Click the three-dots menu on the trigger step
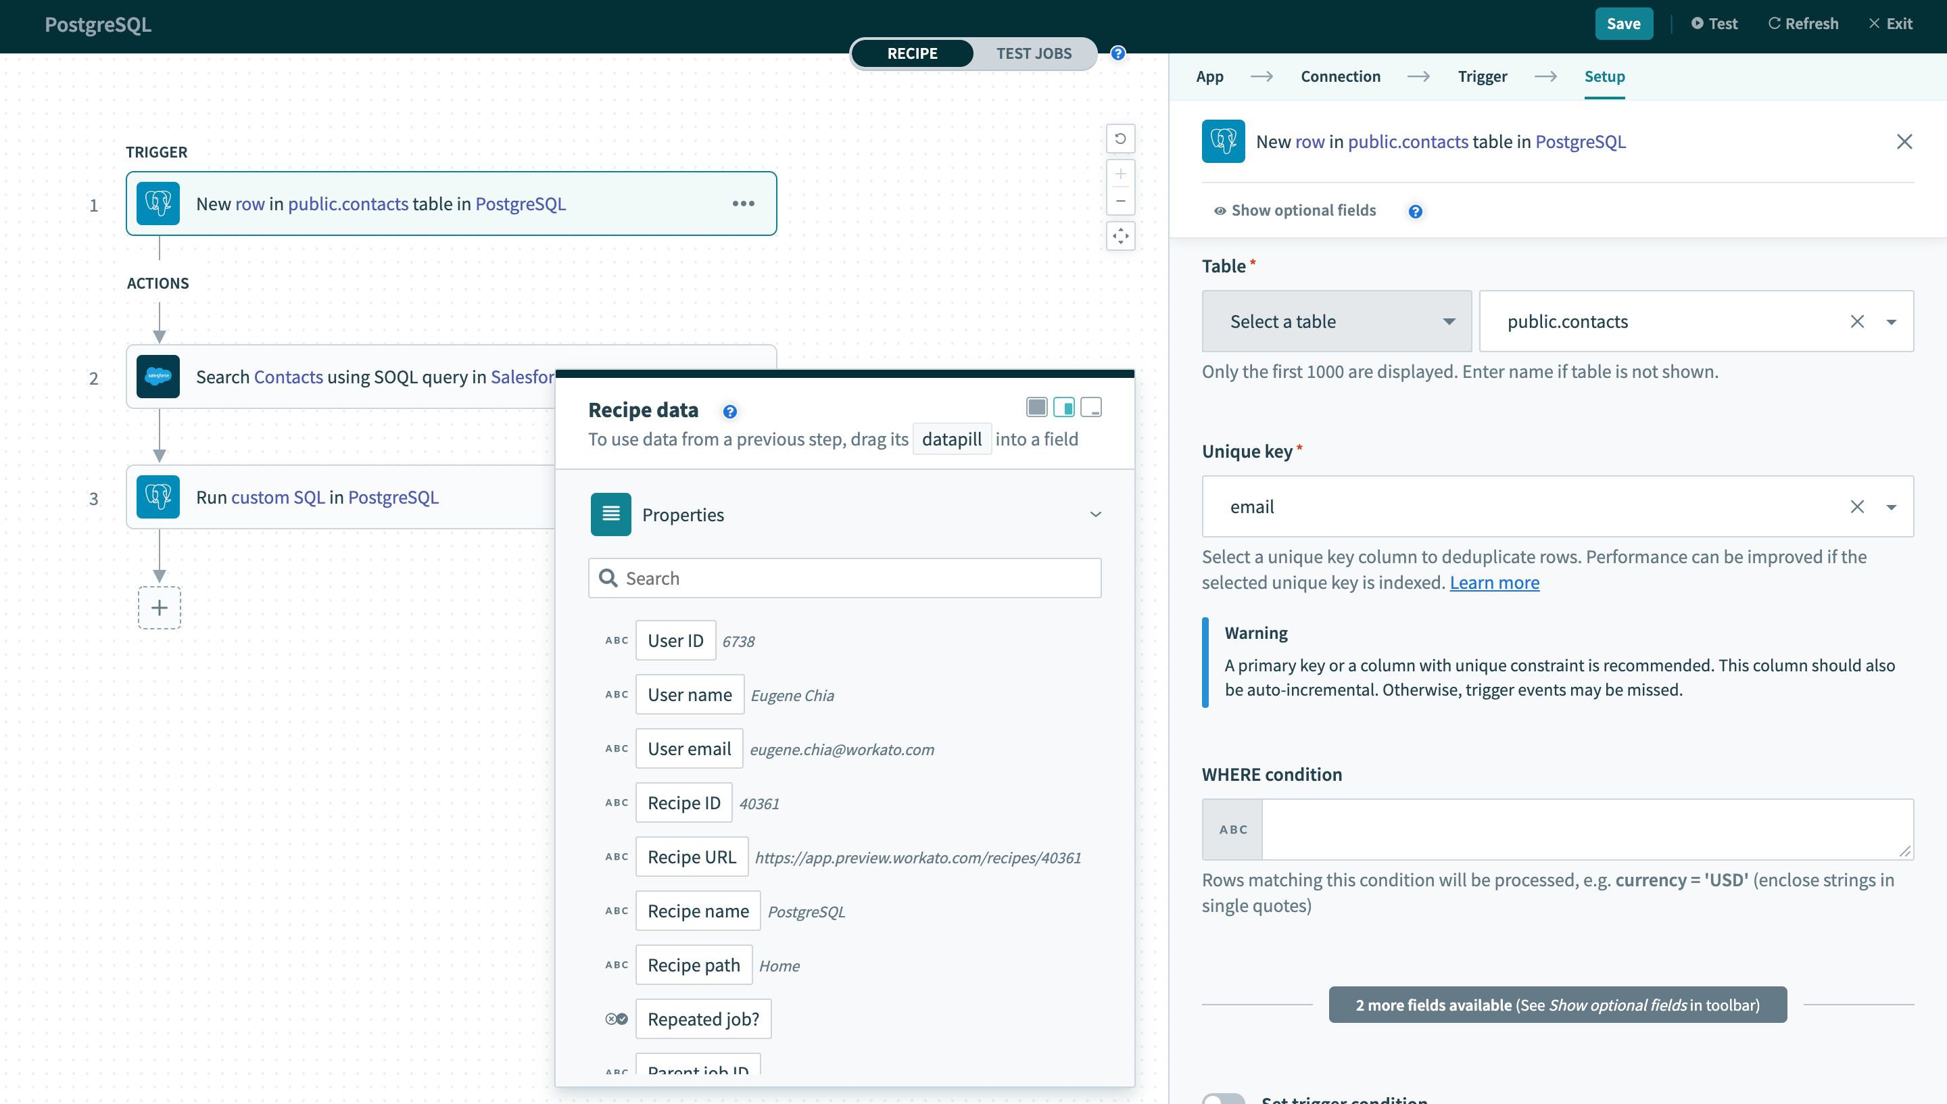The width and height of the screenshot is (1947, 1104). pyautogui.click(x=743, y=203)
